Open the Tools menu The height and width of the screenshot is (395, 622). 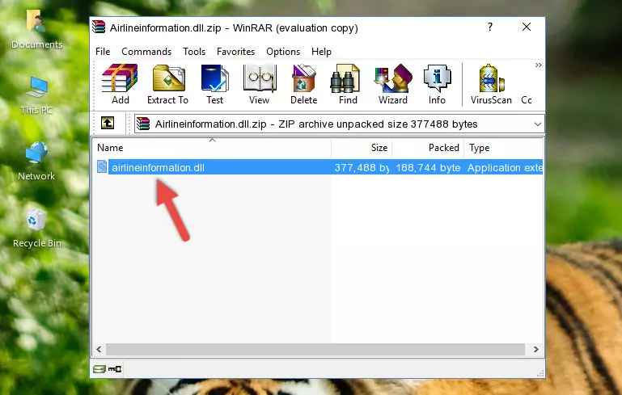(x=194, y=52)
